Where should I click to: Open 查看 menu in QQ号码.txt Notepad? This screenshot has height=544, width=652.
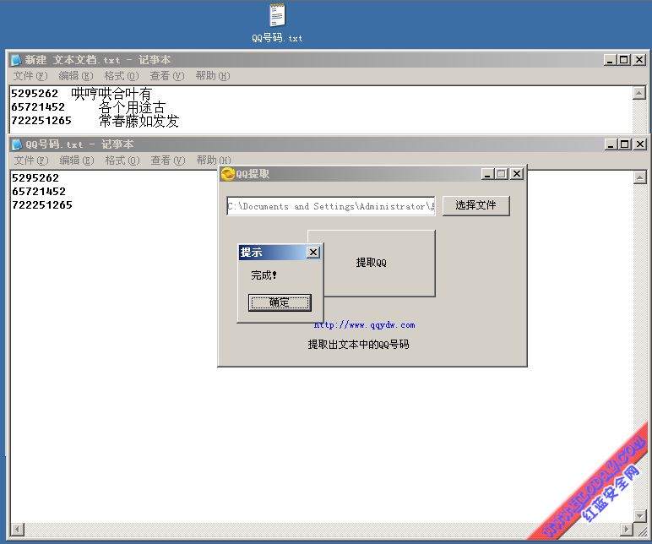(x=167, y=160)
